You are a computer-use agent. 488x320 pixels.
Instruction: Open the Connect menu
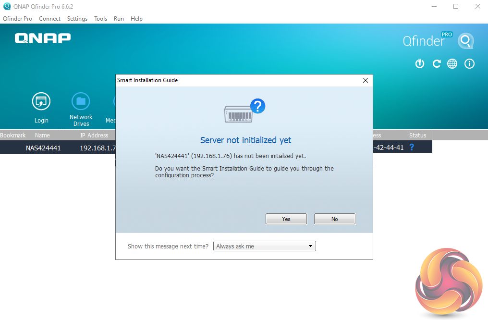[x=50, y=19]
